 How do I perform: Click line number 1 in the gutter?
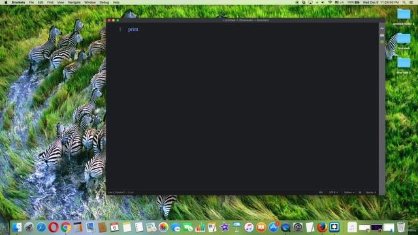120,29
